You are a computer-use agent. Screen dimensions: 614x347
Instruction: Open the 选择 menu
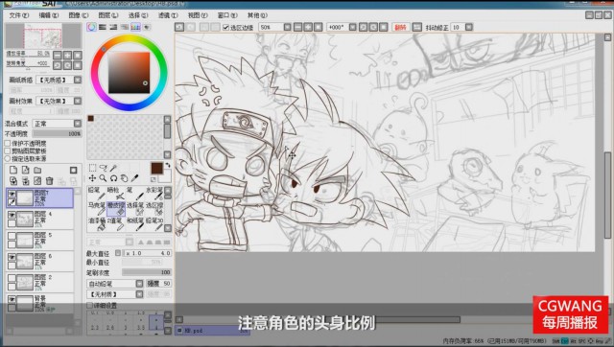click(138, 15)
